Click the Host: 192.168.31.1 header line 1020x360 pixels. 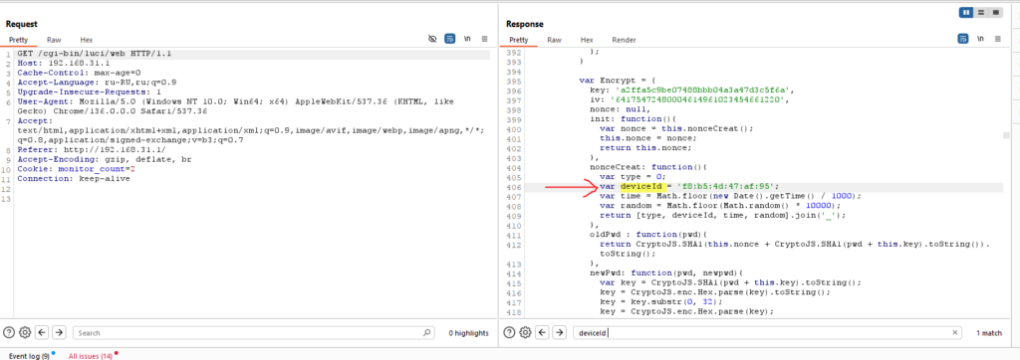pyautogui.click(x=64, y=63)
